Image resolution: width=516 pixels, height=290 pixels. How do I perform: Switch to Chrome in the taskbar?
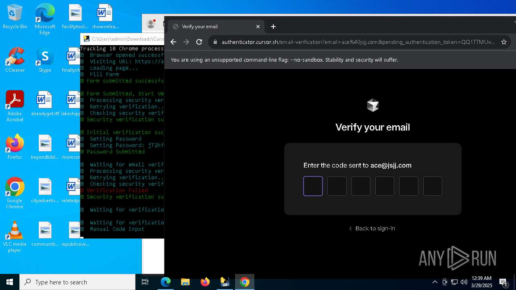click(245, 282)
